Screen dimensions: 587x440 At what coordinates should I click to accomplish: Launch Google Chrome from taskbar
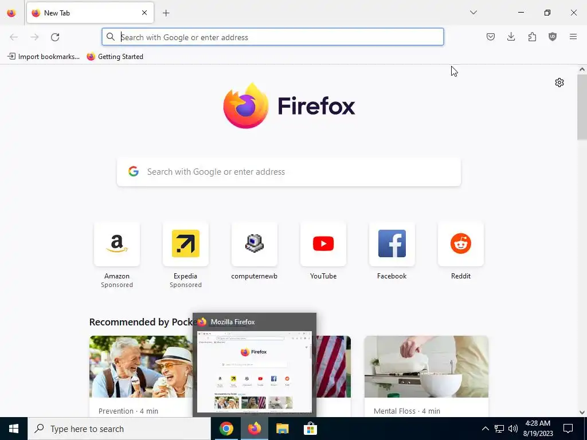pyautogui.click(x=226, y=429)
